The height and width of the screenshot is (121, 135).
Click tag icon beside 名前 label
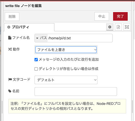tap(10, 91)
